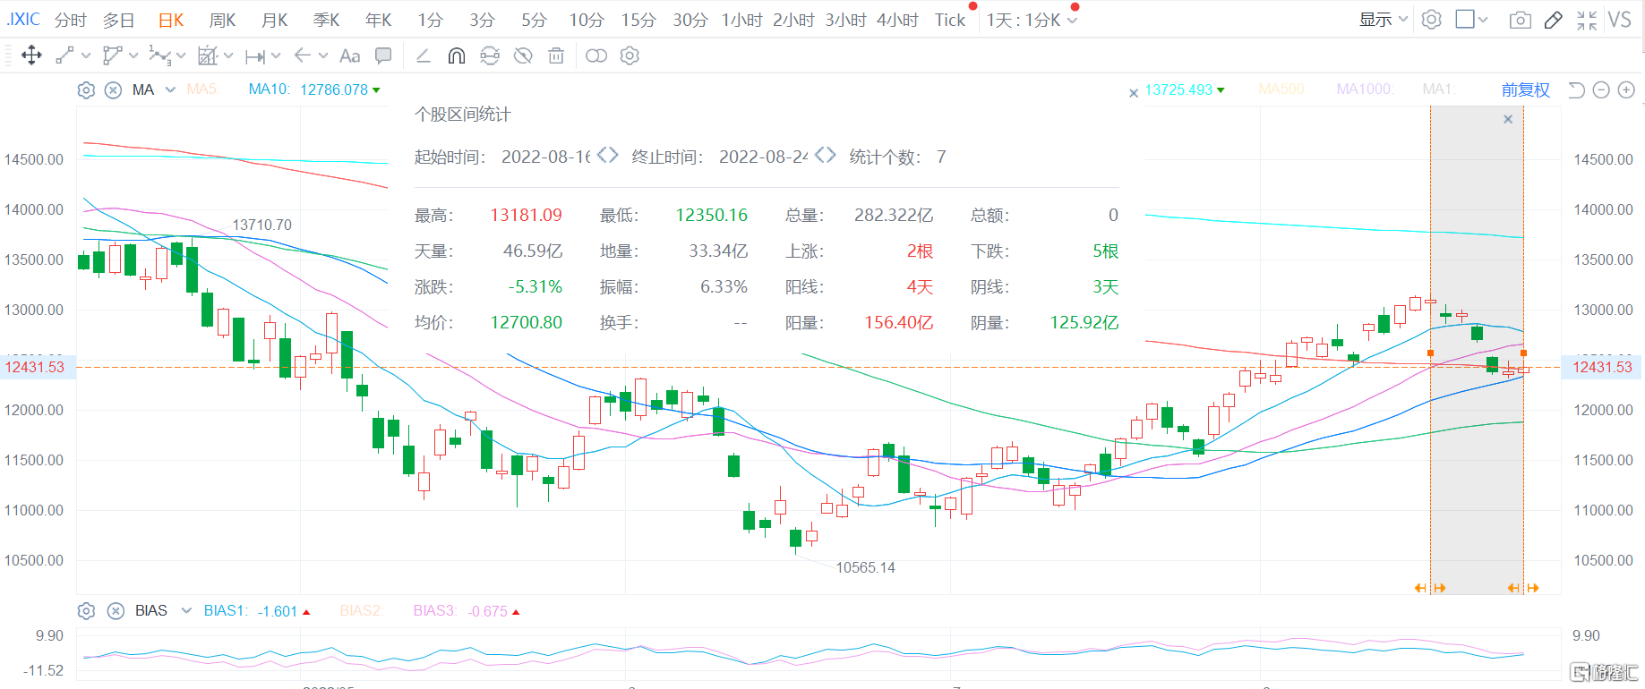
Task: Toggle hide drawings eye icon
Action: pyautogui.click(x=523, y=55)
